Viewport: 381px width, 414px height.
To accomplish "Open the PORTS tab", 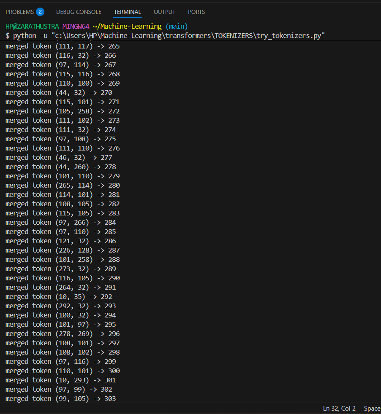I will pos(196,12).
